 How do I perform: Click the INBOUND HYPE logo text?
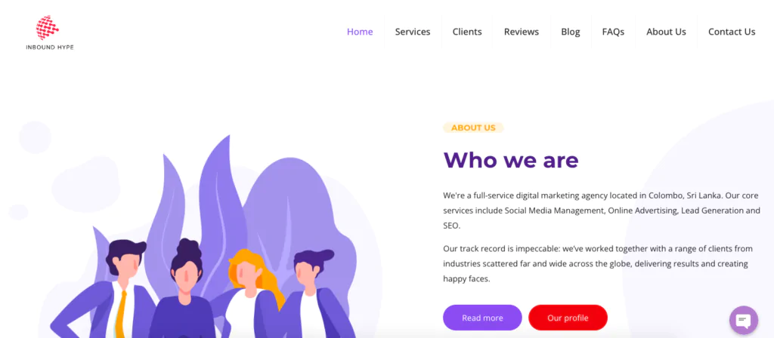pos(50,48)
